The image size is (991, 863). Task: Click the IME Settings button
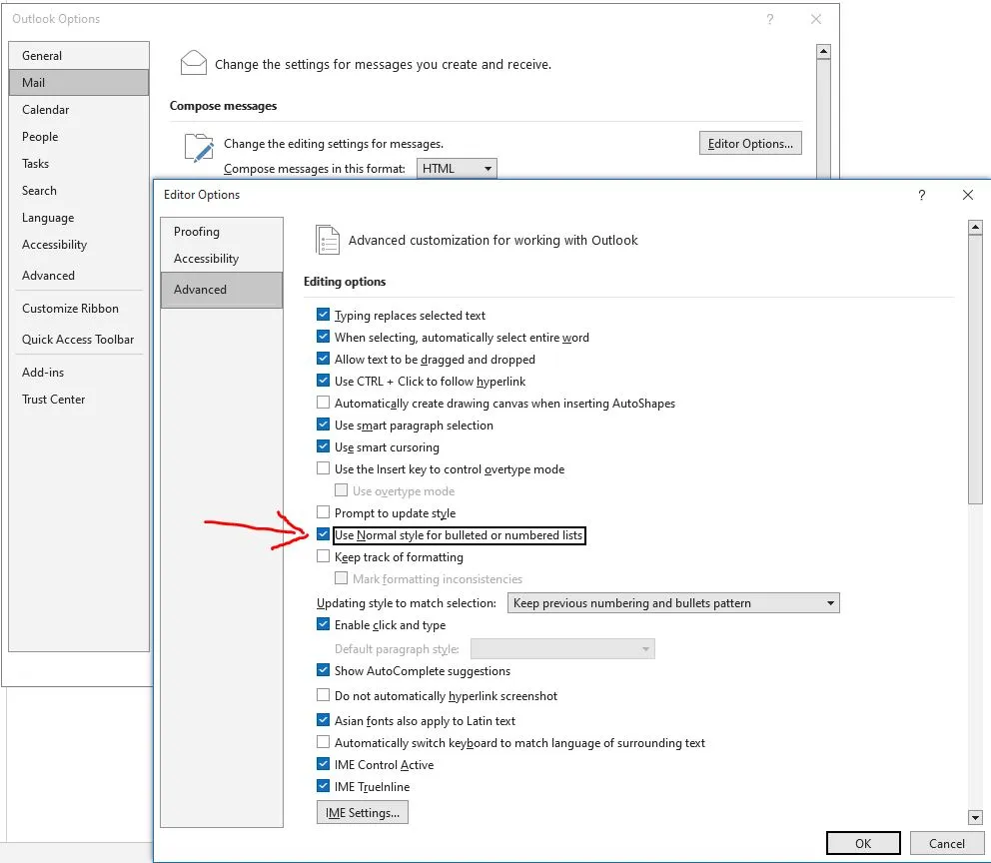pos(362,812)
